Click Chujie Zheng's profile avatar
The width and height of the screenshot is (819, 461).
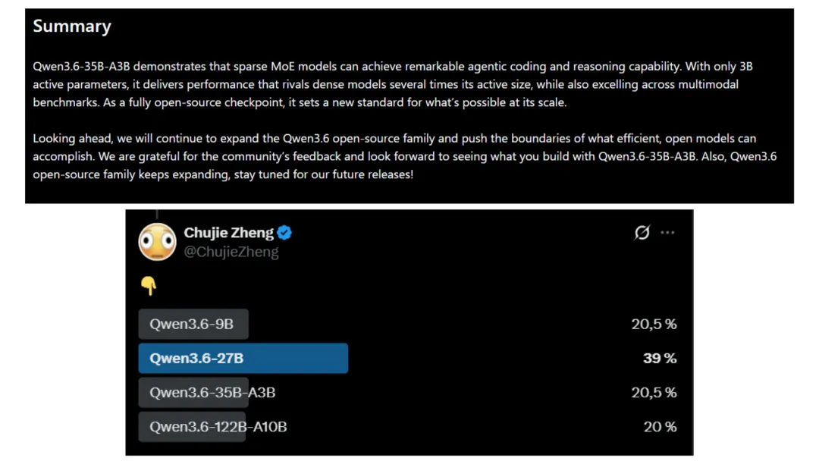point(157,242)
